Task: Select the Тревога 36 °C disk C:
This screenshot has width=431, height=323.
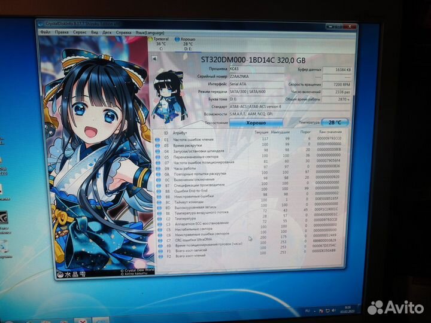Action: [161, 44]
